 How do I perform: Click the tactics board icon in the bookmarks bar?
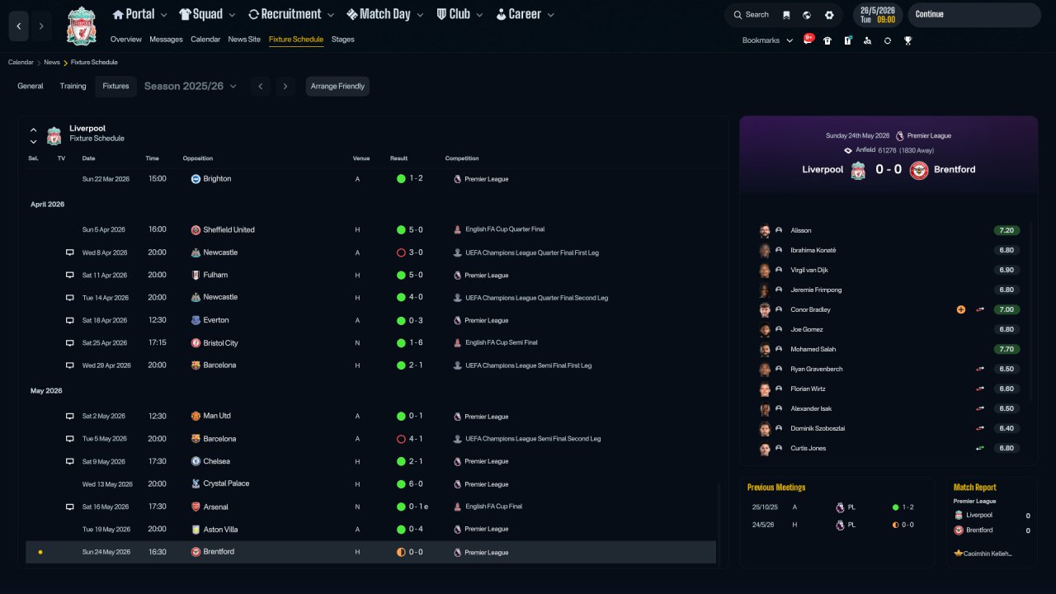click(x=847, y=40)
